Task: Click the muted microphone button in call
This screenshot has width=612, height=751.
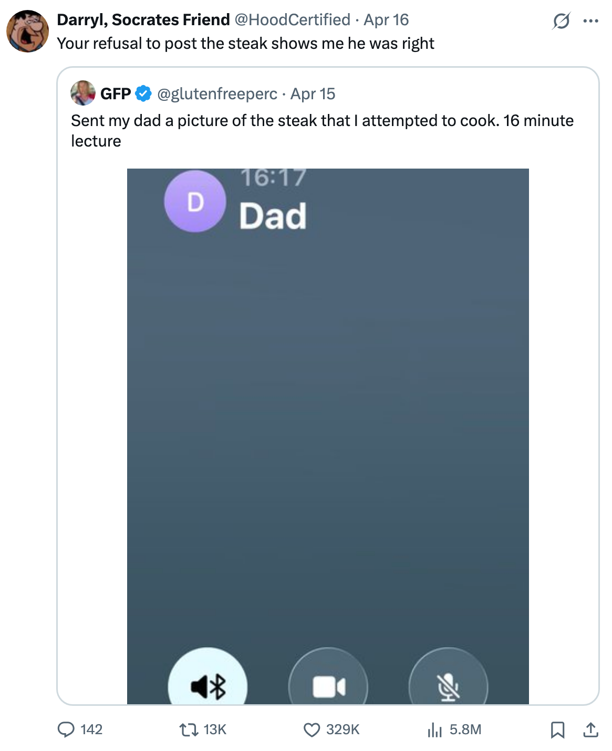Action: pyautogui.click(x=448, y=685)
